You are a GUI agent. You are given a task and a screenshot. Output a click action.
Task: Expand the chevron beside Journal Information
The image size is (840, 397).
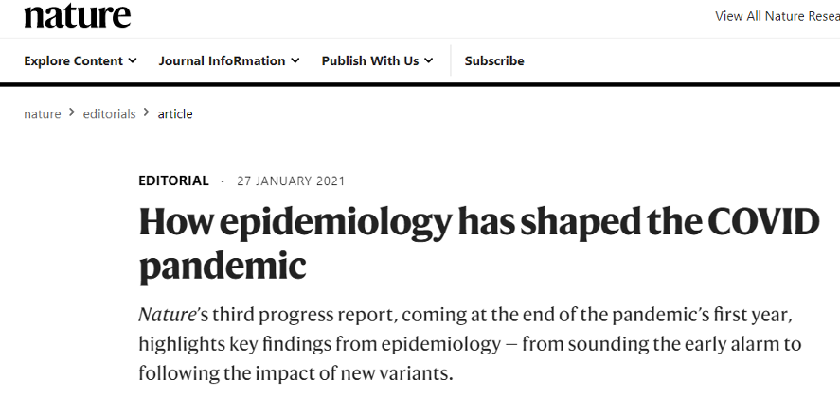pyautogui.click(x=295, y=61)
